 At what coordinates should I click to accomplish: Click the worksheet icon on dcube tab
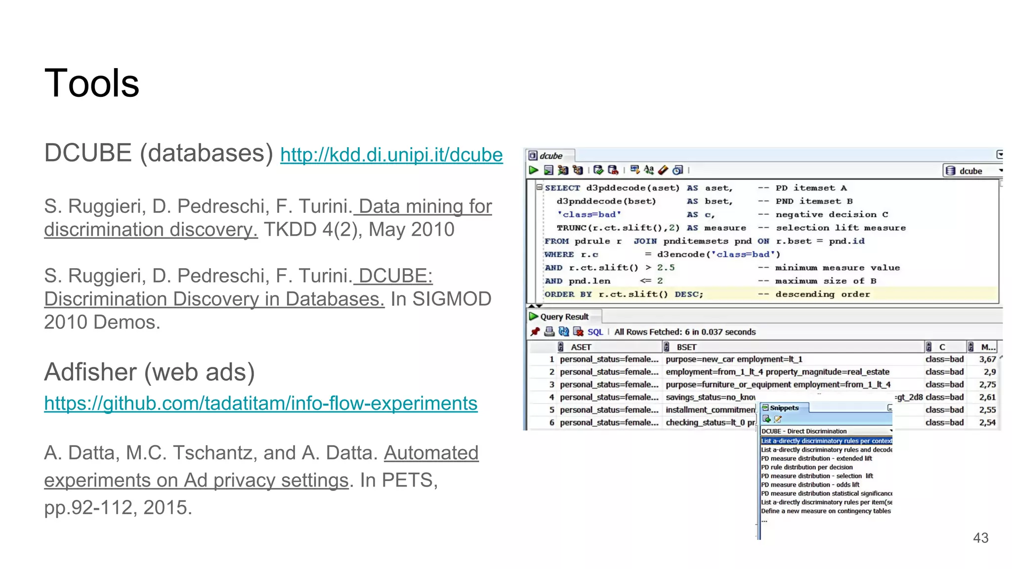533,156
